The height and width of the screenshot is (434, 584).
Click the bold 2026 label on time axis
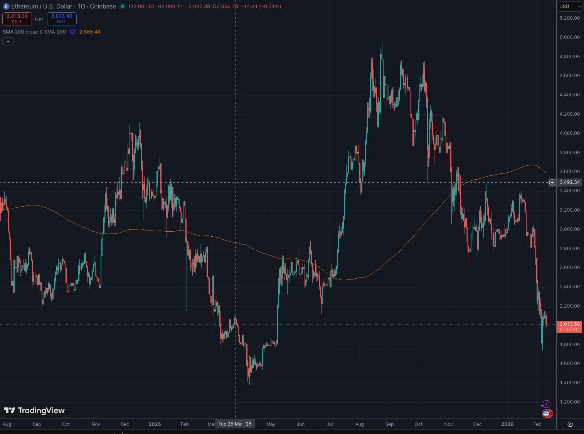tap(507, 424)
